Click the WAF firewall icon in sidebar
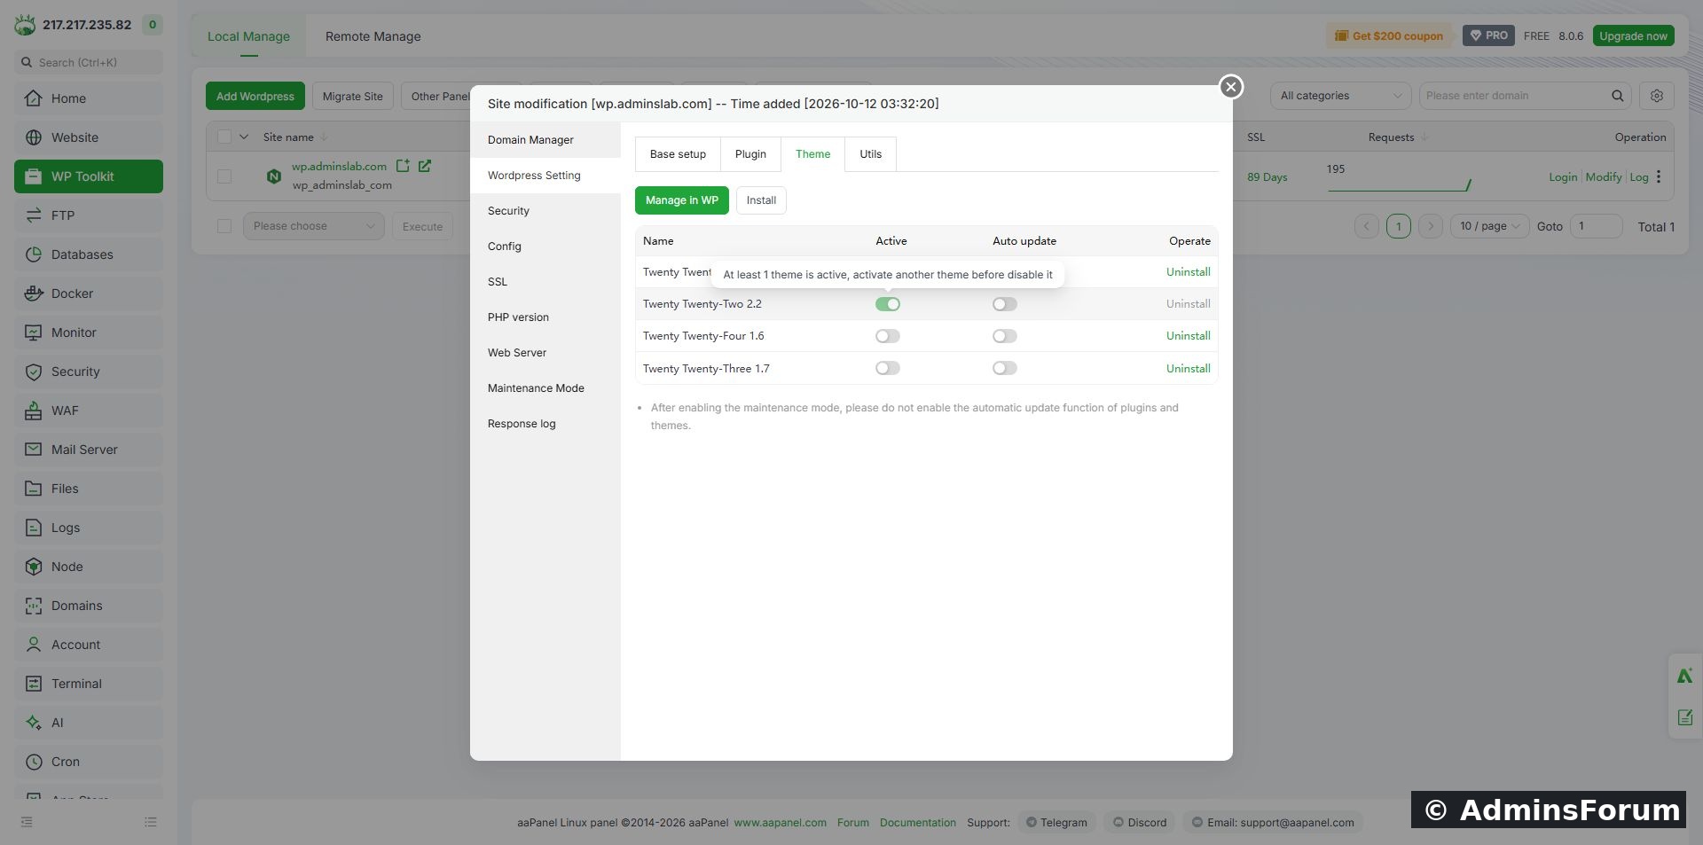This screenshot has height=845, width=1703. [x=34, y=411]
